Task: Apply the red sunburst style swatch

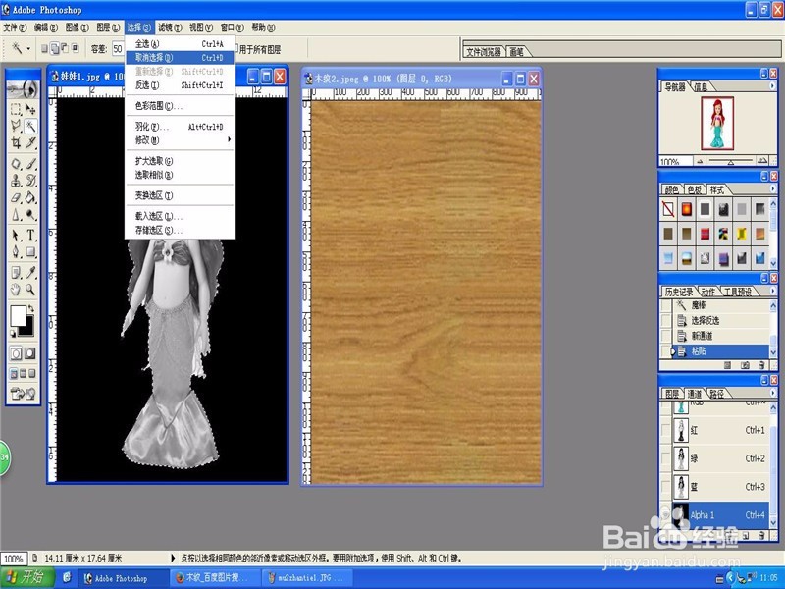Action: tap(686, 209)
